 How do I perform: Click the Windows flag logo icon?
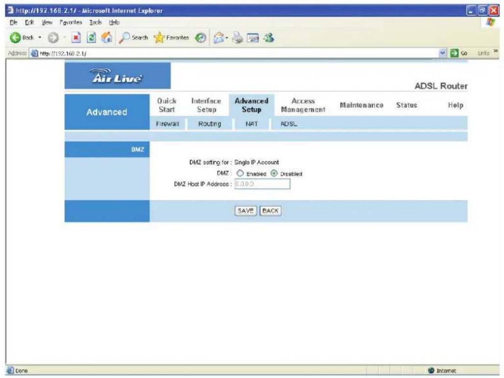tap(490, 22)
